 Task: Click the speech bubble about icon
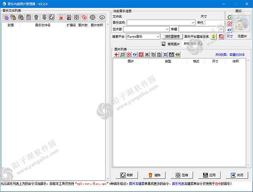click(x=102, y=17)
